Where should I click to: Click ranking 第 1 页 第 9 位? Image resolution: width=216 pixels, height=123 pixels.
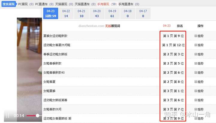tap(173, 36)
